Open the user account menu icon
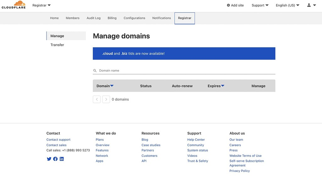This screenshot has height=180, width=322. click(x=311, y=5)
